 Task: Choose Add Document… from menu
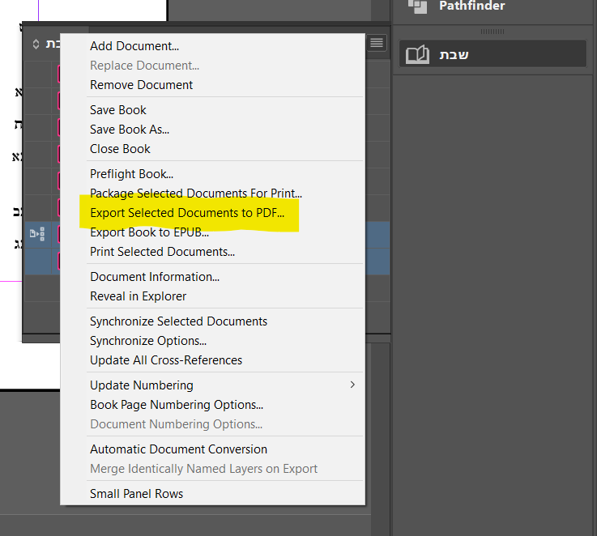[x=212, y=46]
